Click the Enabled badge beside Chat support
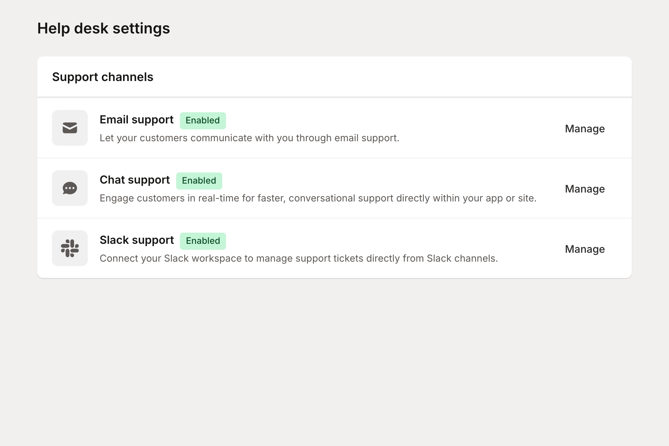The height and width of the screenshot is (446, 669). pos(199,181)
